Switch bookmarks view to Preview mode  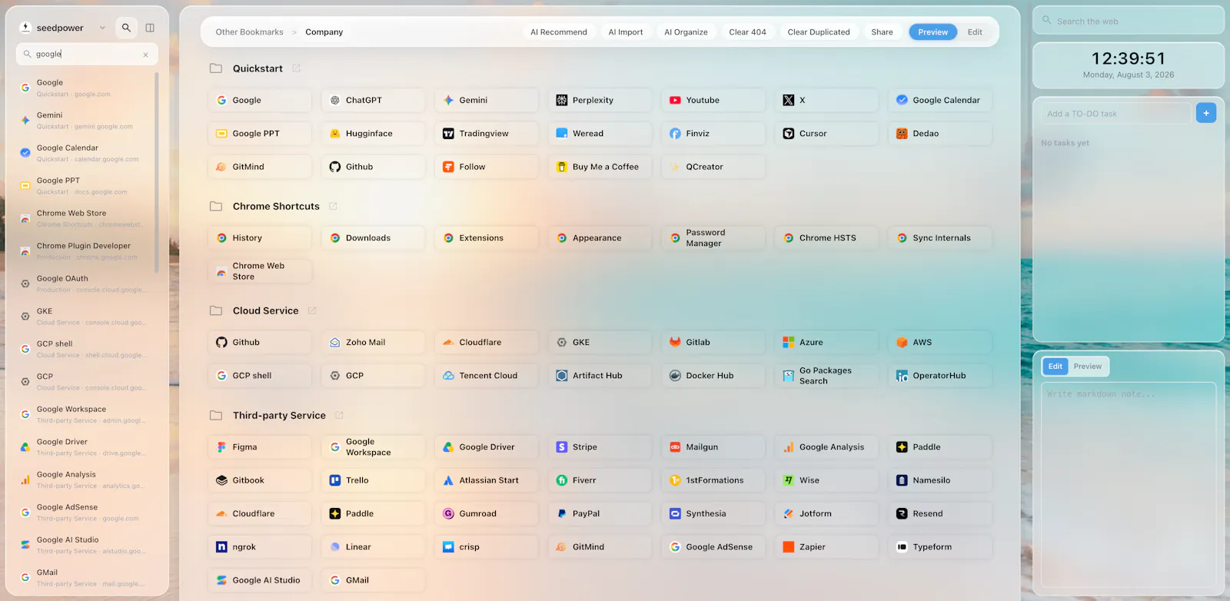pyautogui.click(x=932, y=32)
